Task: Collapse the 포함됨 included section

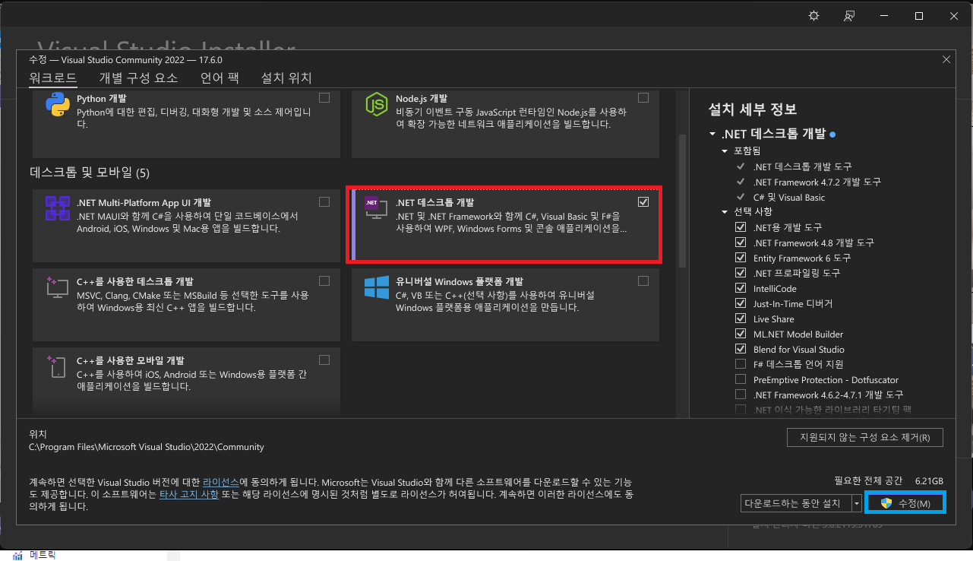Action: [x=725, y=151]
